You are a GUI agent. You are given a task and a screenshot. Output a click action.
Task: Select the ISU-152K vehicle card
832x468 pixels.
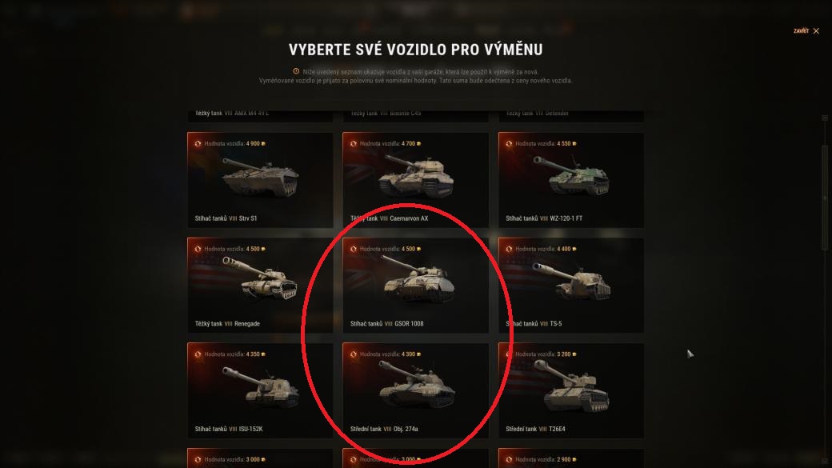coord(260,390)
